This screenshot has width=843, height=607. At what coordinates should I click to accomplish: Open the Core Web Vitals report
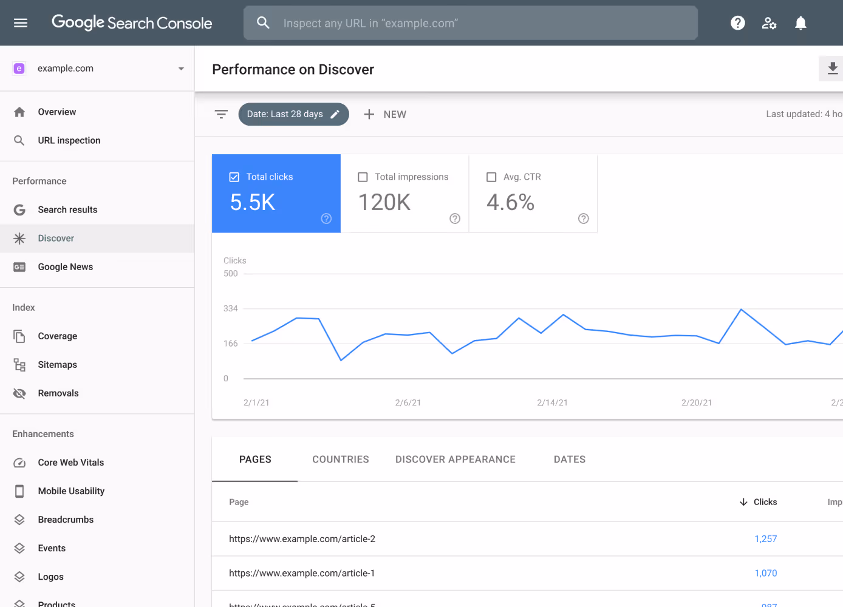(97, 463)
